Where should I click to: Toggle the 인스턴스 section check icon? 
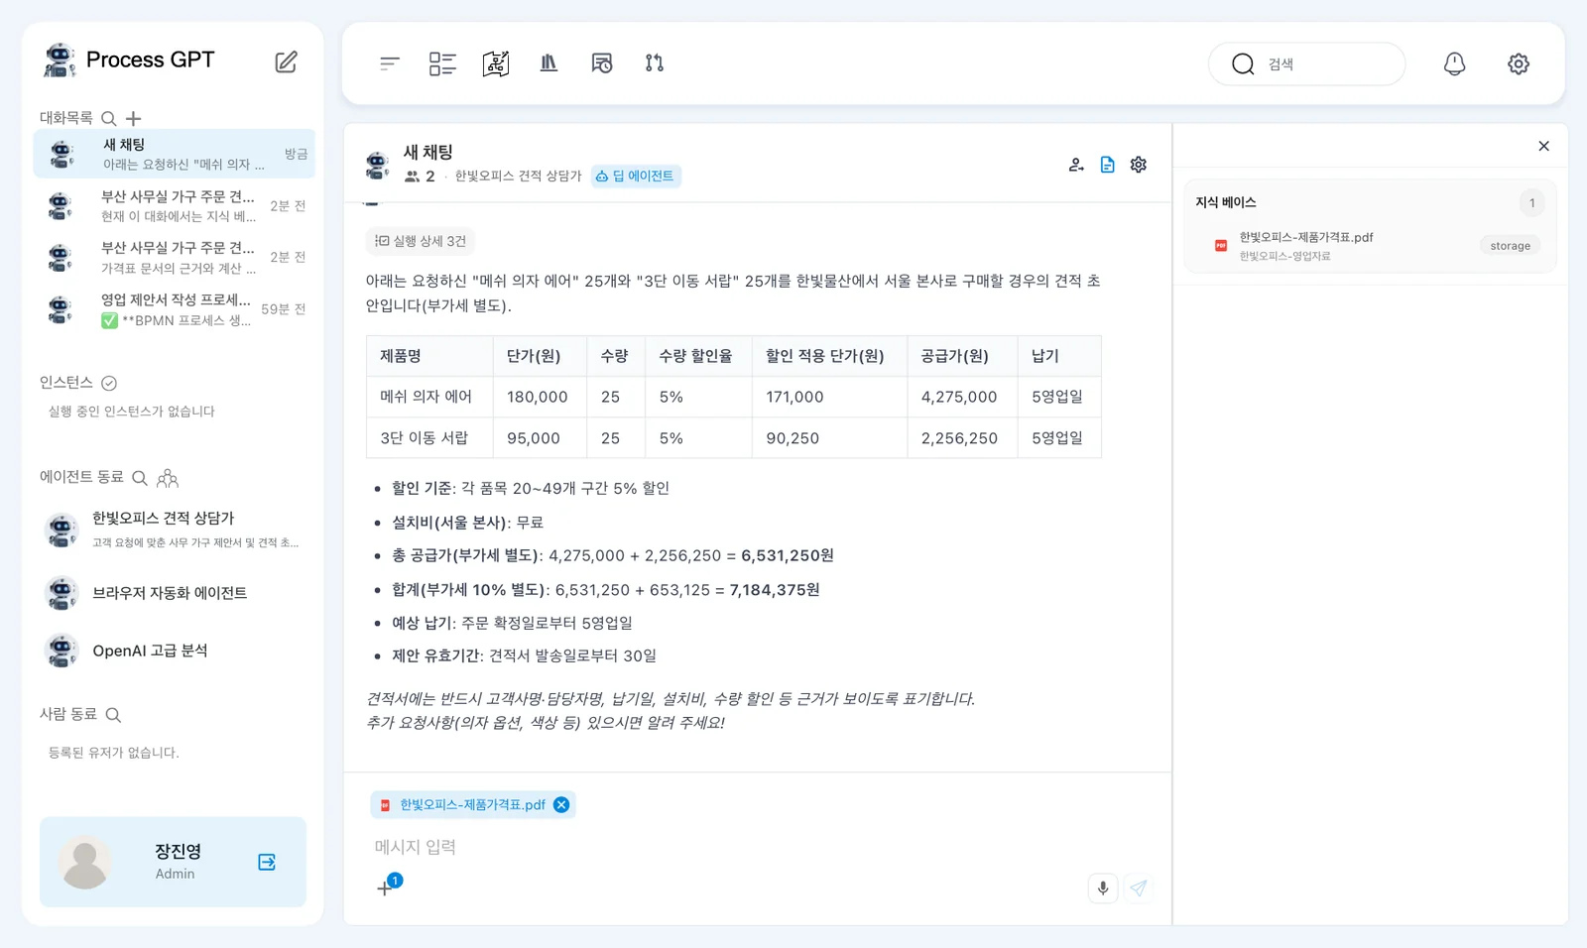coord(109,383)
